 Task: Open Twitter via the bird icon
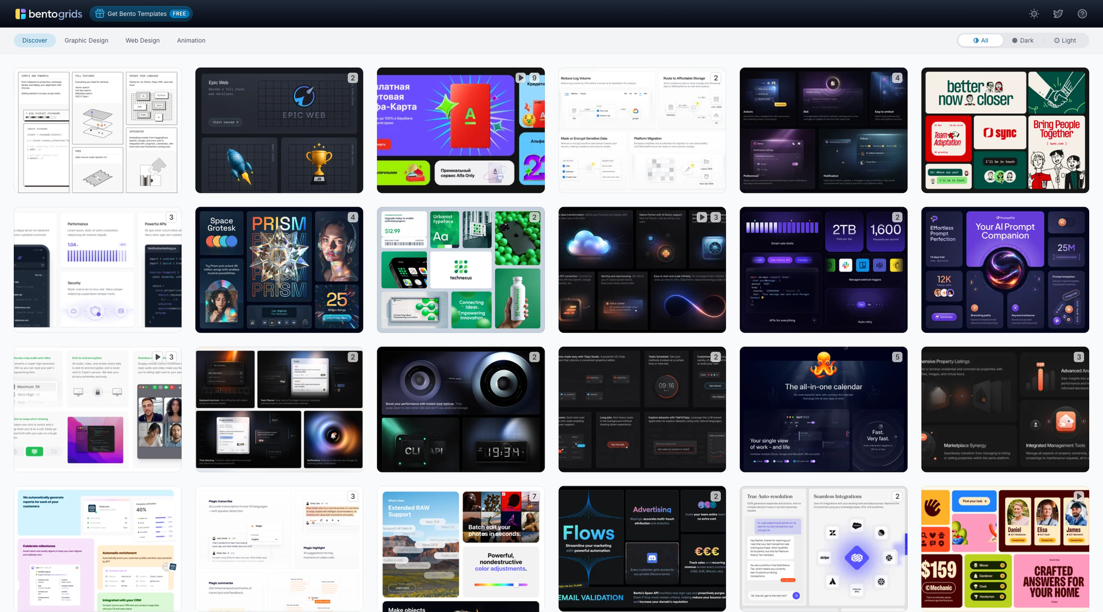tap(1058, 13)
